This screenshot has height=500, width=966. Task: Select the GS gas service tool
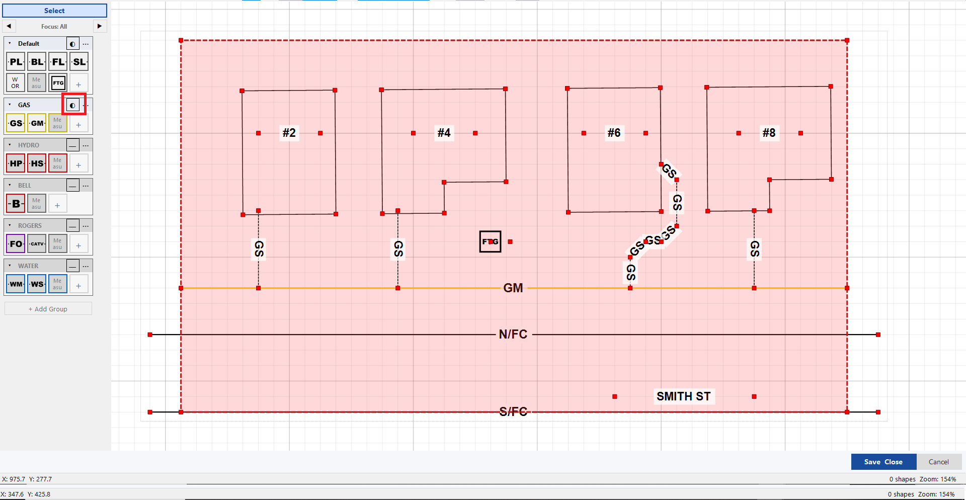pyautogui.click(x=16, y=123)
